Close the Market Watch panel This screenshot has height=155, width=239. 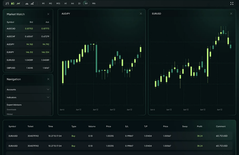48,14
